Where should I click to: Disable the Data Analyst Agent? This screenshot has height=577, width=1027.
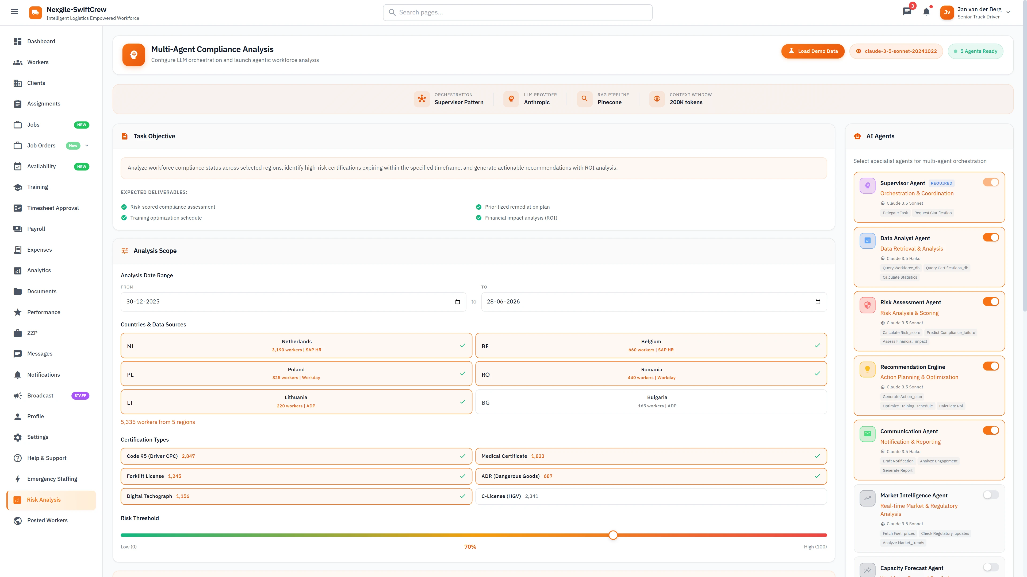pos(991,237)
